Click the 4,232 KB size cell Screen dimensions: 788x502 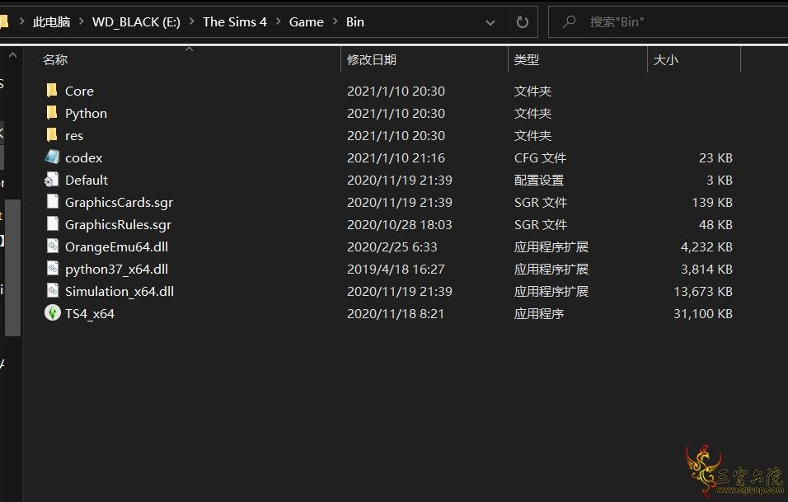tap(706, 246)
